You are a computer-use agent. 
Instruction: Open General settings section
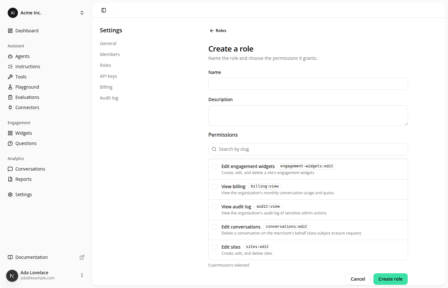click(x=108, y=44)
